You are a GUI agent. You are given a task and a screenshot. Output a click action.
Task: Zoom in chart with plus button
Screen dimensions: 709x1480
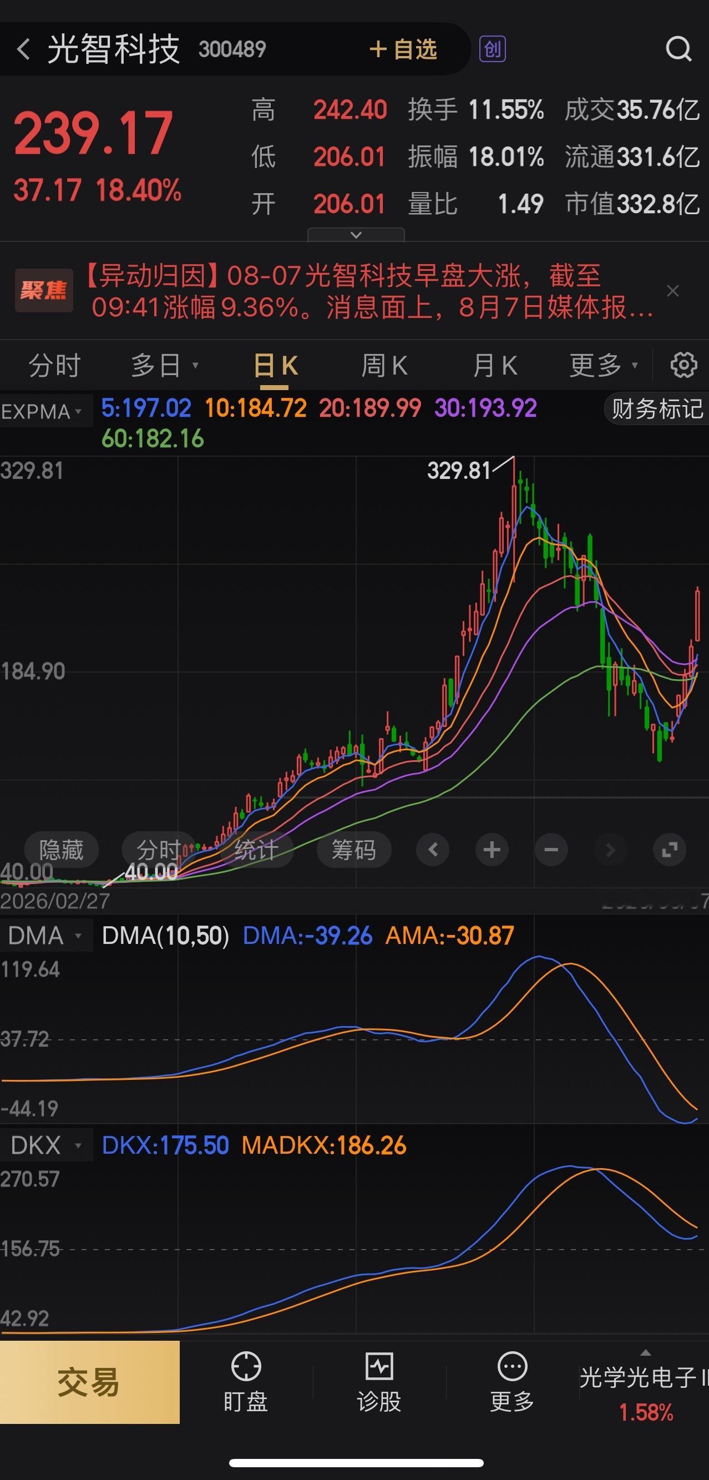pyautogui.click(x=492, y=850)
